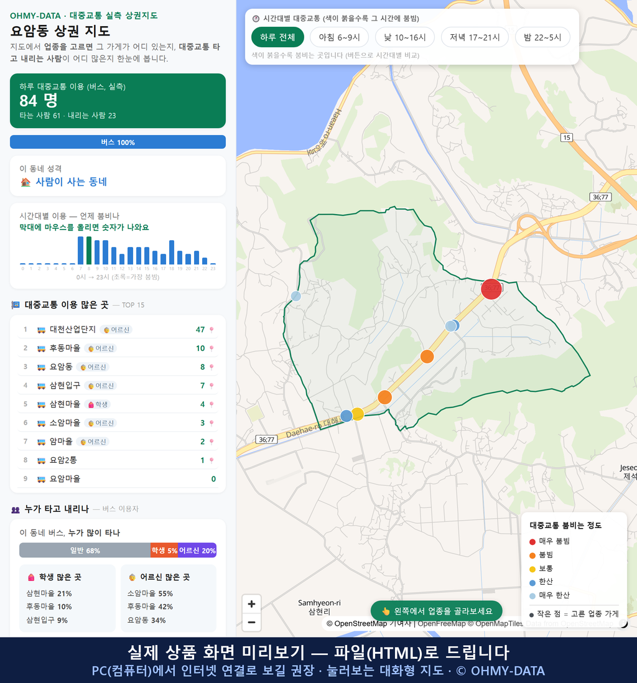Open the 소암마을 stop row

(118, 423)
